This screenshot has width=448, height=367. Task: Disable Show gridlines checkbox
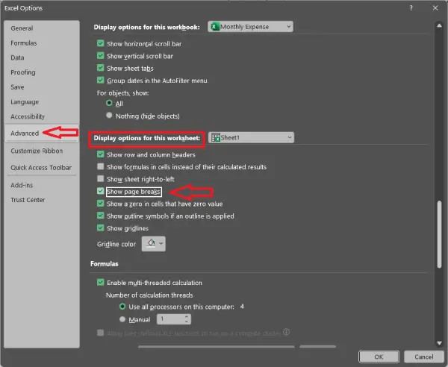pyautogui.click(x=101, y=228)
